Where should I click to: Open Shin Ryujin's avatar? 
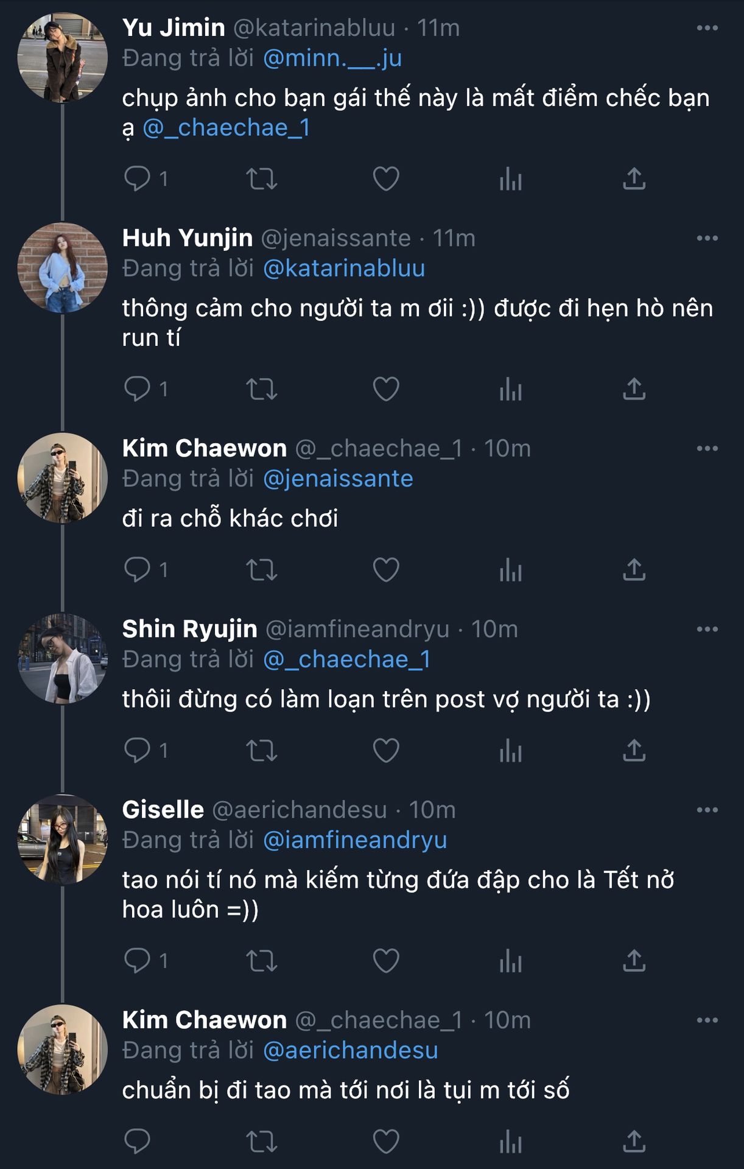coord(62,659)
